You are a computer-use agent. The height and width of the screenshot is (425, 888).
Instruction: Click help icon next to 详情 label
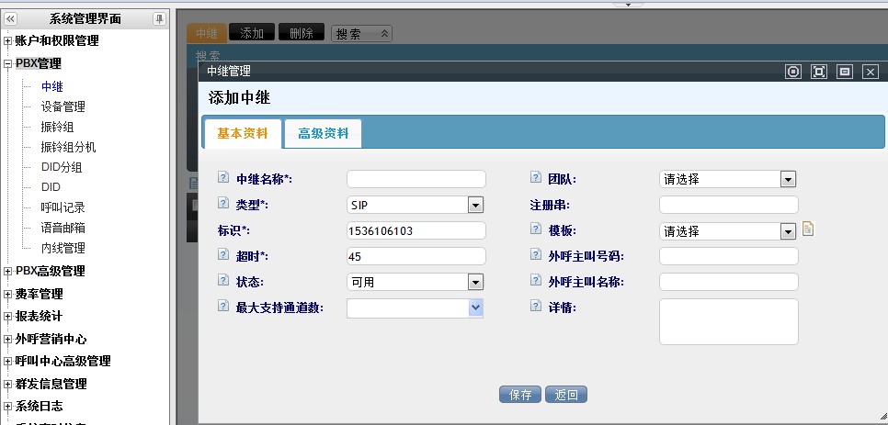point(536,307)
